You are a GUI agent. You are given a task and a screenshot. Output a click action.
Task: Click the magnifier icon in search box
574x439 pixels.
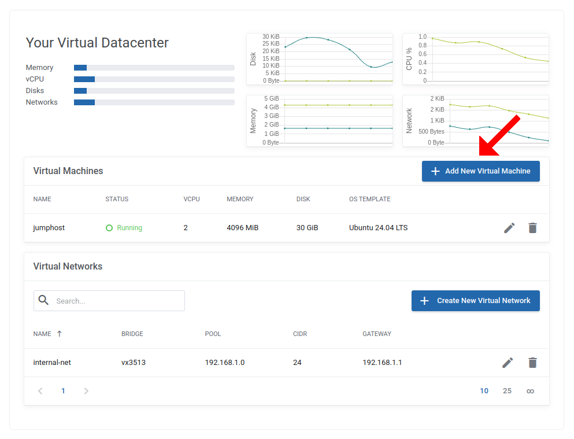[43, 300]
